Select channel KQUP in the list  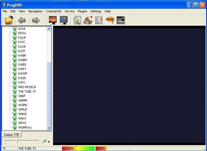[x=22, y=38]
